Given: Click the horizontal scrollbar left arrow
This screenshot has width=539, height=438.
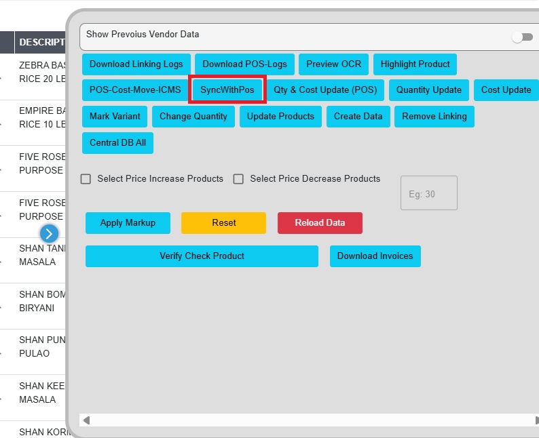Looking at the screenshot, I should coord(87,420).
